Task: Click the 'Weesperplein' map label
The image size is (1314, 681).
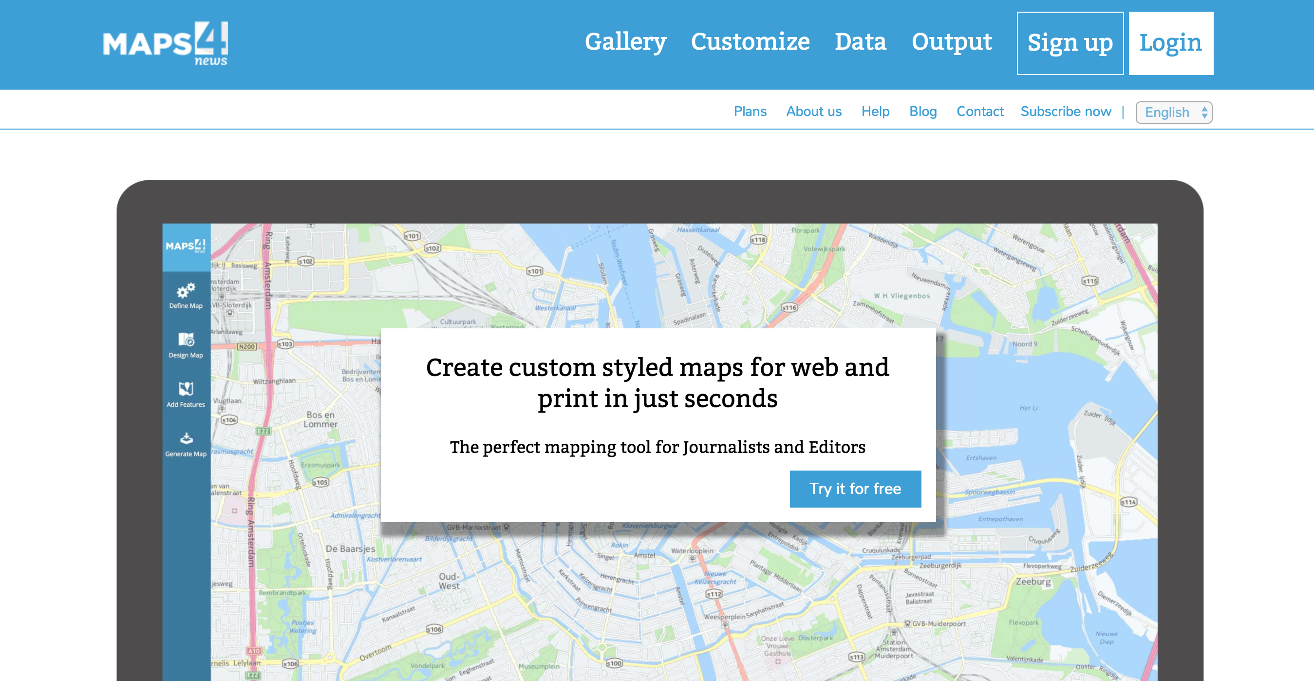Action: click(x=724, y=617)
